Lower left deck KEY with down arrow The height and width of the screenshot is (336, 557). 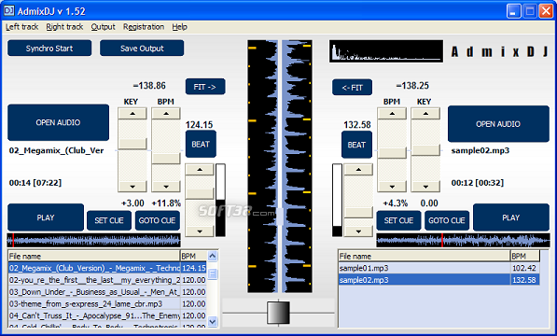(132, 186)
